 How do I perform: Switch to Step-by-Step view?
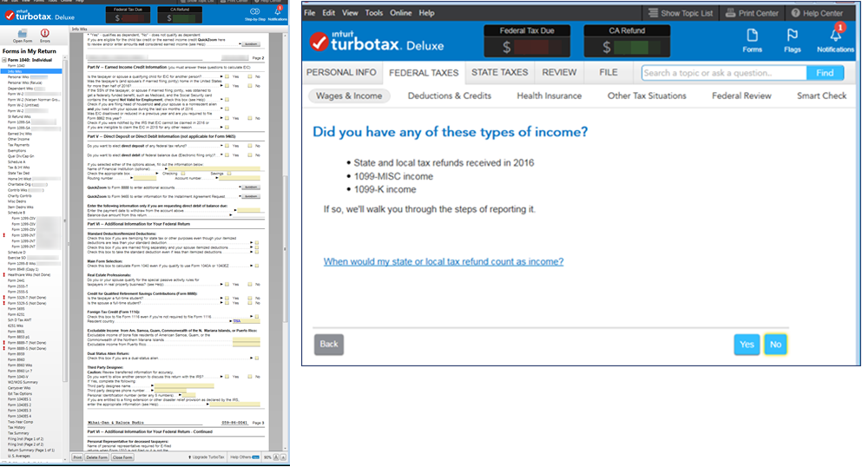[x=255, y=15]
